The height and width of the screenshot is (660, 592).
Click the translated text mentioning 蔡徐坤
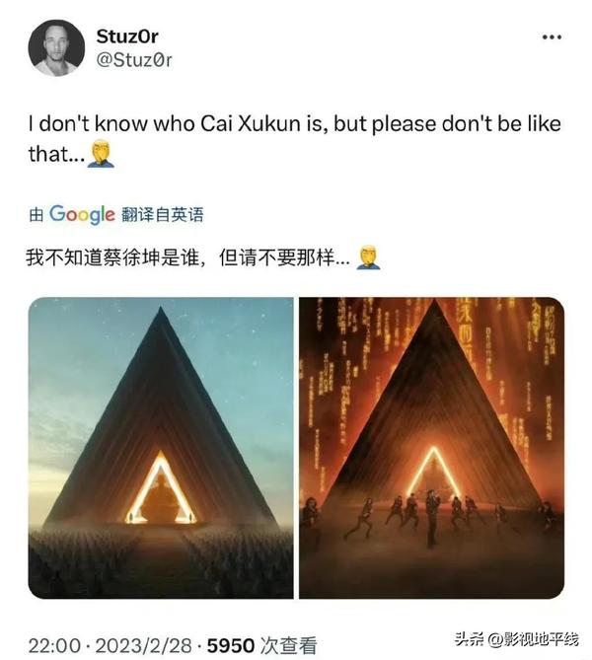tap(187, 257)
